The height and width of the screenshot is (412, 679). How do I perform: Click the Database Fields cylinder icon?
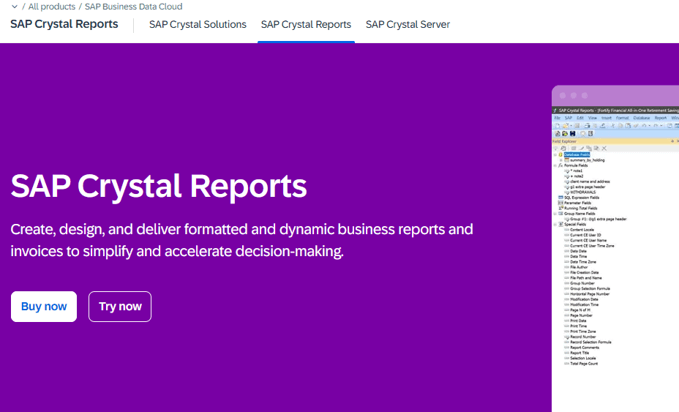pos(560,155)
